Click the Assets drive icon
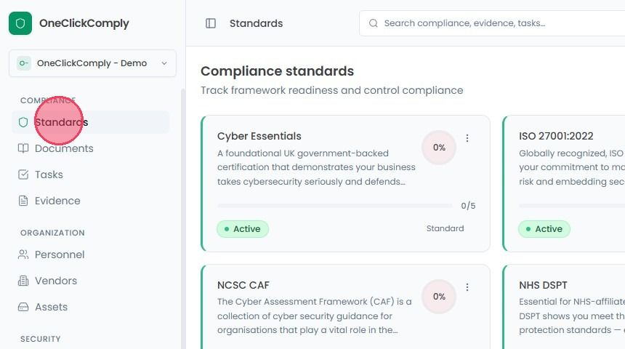This screenshot has height=349, width=625. point(23,307)
